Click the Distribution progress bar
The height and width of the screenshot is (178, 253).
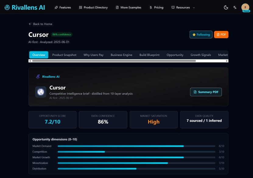pyautogui.click(x=136, y=169)
